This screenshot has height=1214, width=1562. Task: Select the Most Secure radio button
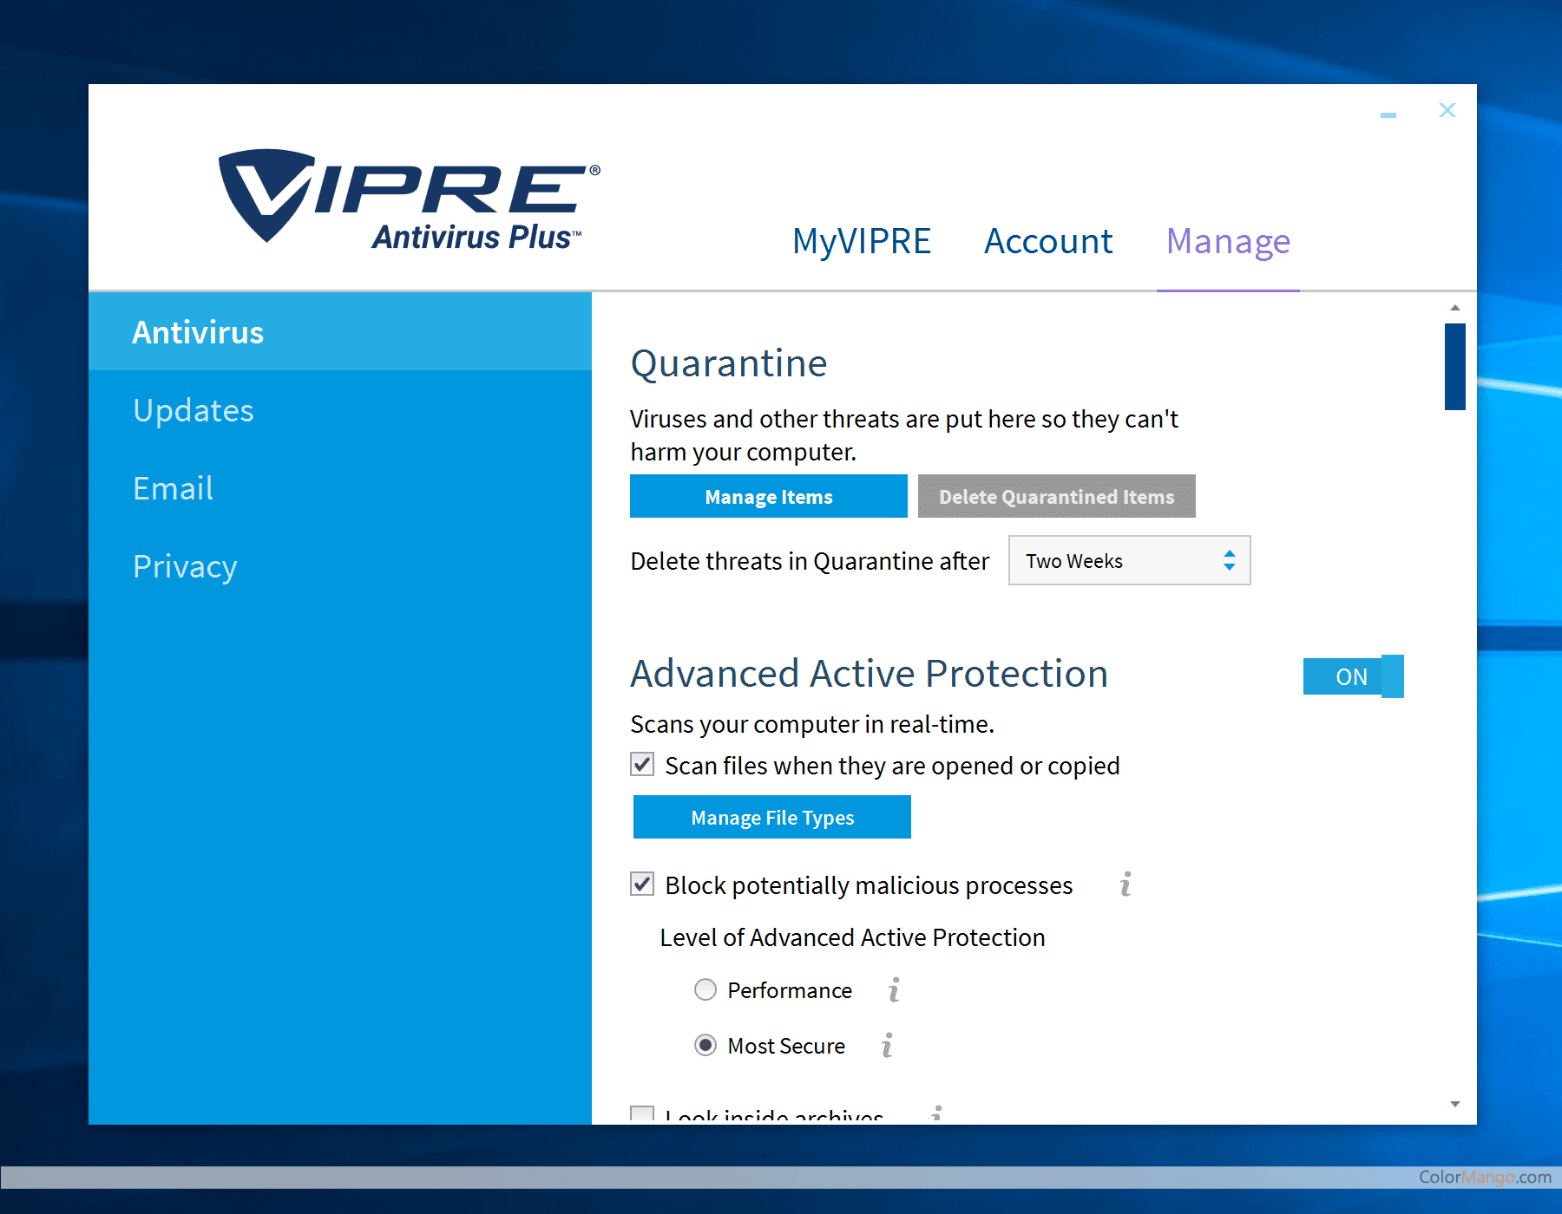pyautogui.click(x=706, y=1046)
